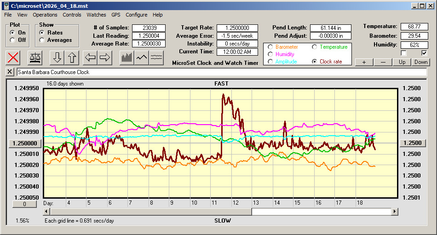Turn Plot off with the Off radio

point(12,40)
